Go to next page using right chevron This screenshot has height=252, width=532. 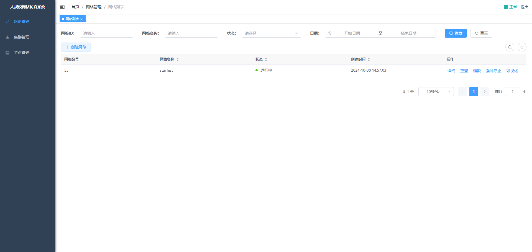tap(485, 92)
